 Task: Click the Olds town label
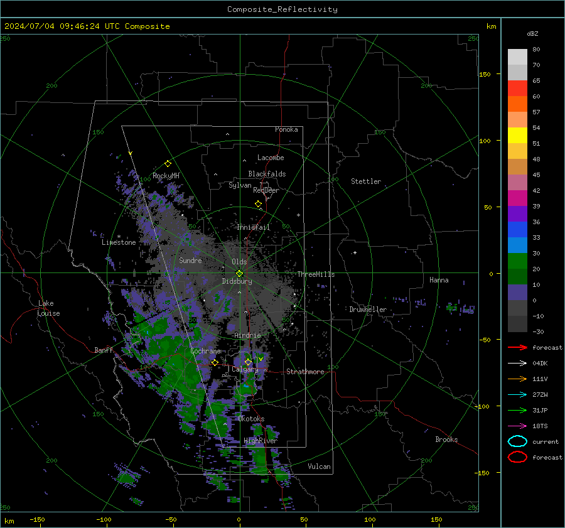pyautogui.click(x=239, y=262)
